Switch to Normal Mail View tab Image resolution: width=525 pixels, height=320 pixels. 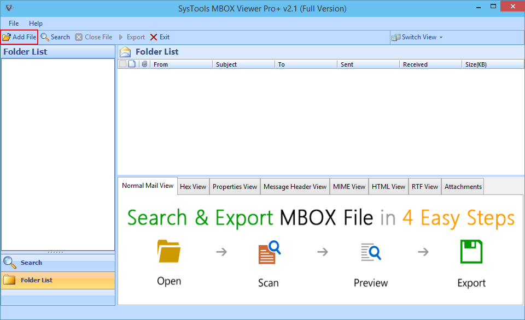148,186
